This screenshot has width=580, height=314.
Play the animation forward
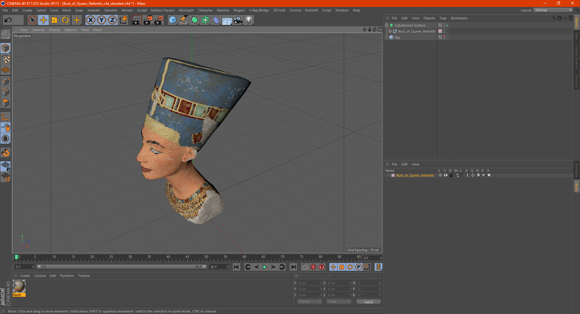[265, 267]
